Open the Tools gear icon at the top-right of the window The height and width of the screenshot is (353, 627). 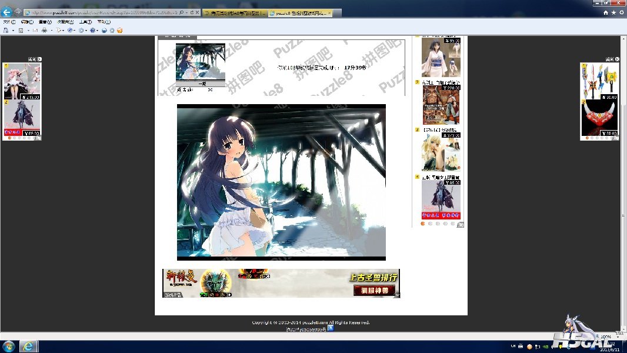pos(621,13)
